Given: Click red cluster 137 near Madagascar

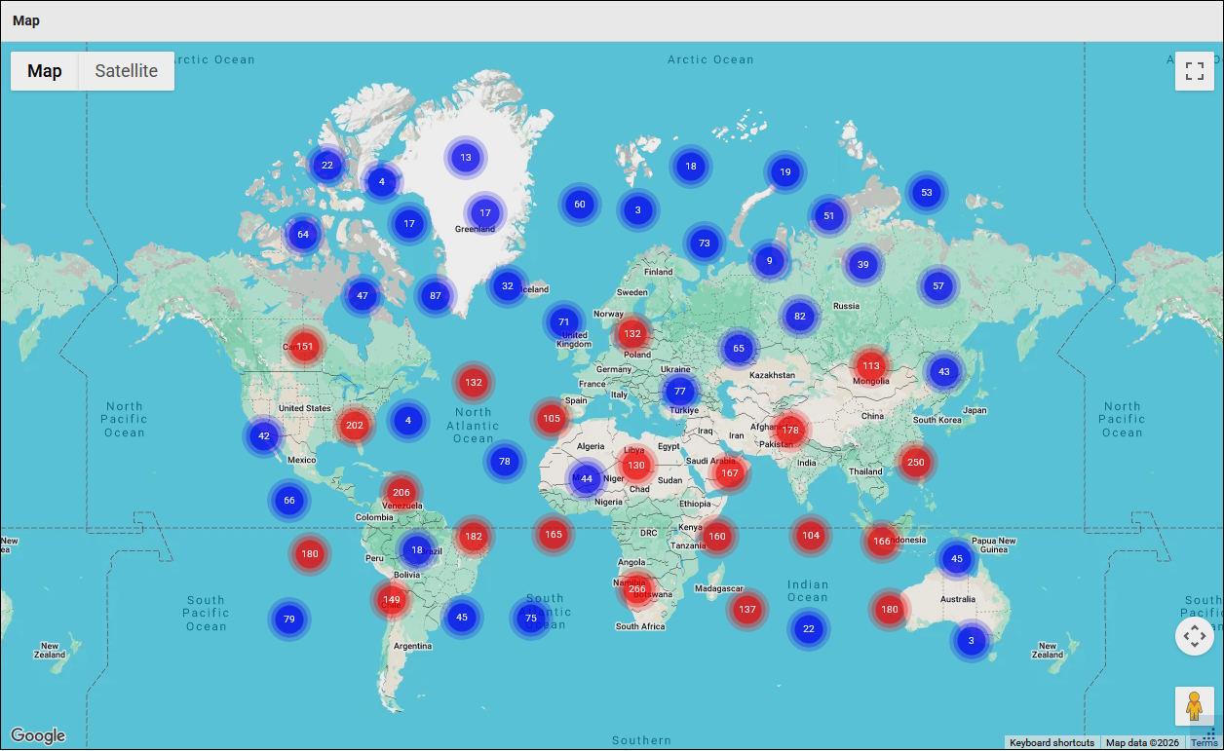Looking at the screenshot, I should pos(747,610).
